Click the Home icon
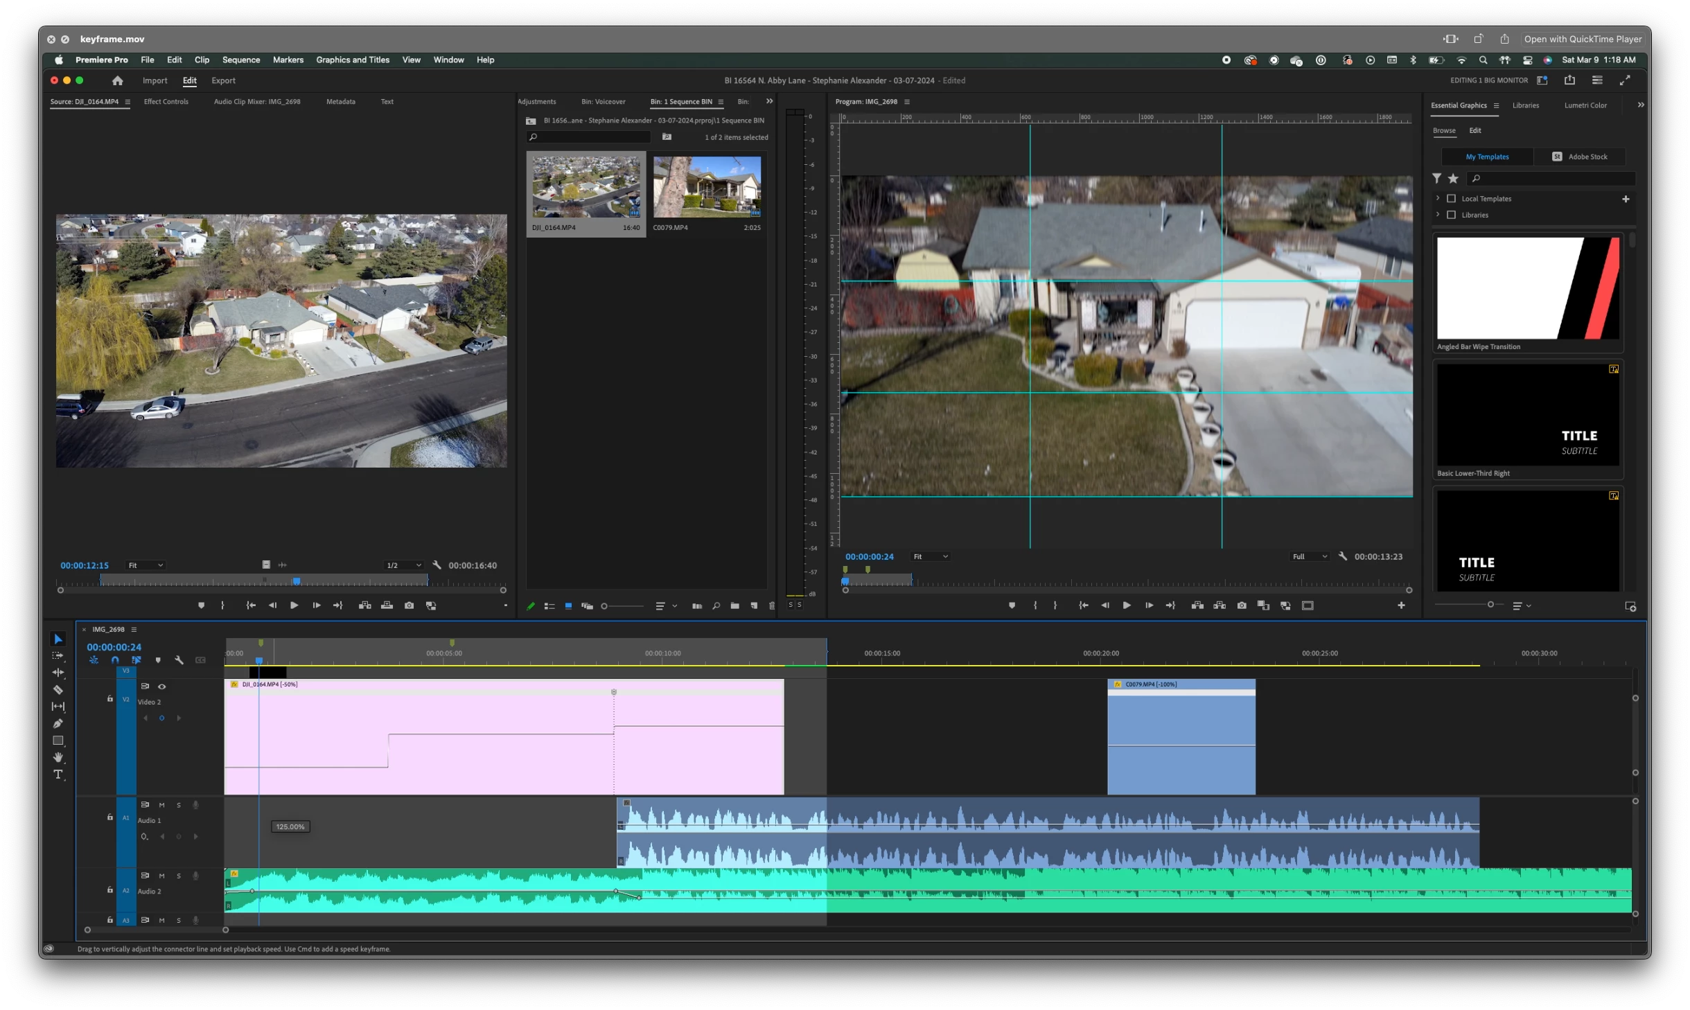The image size is (1690, 1010). tap(117, 80)
